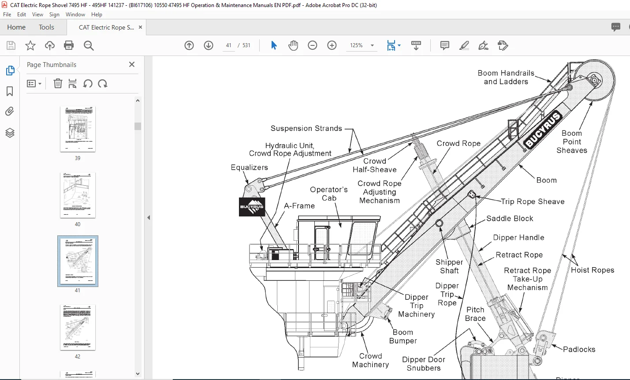
Task: Click the thumbnail panel scrollbar handle
Action: coord(138,126)
